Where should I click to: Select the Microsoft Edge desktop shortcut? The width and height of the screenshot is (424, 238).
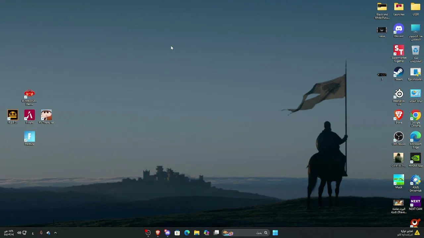click(415, 140)
